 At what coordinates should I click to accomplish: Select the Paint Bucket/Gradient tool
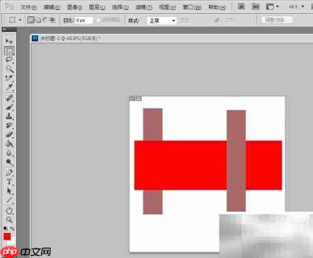[9, 143]
